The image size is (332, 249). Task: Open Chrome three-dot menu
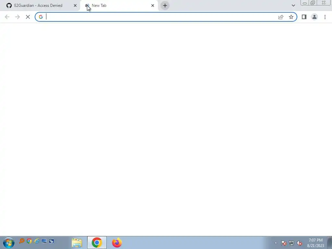(325, 17)
